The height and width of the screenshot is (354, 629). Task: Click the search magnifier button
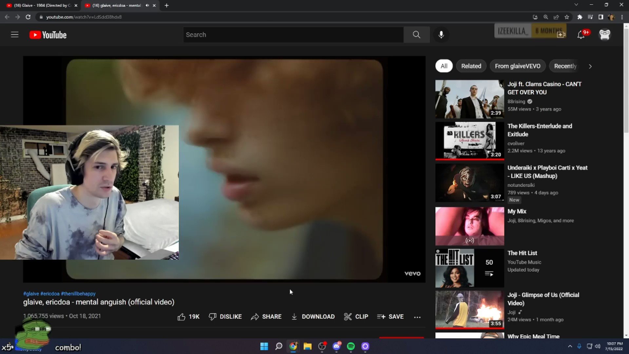point(416,35)
